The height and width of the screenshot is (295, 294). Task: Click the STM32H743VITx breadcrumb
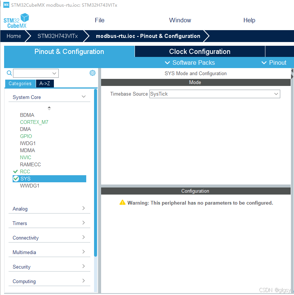click(x=58, y=36)
